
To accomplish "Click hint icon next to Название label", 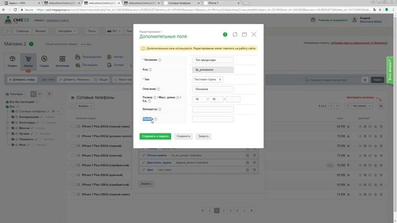I will [x=160, y=60].
